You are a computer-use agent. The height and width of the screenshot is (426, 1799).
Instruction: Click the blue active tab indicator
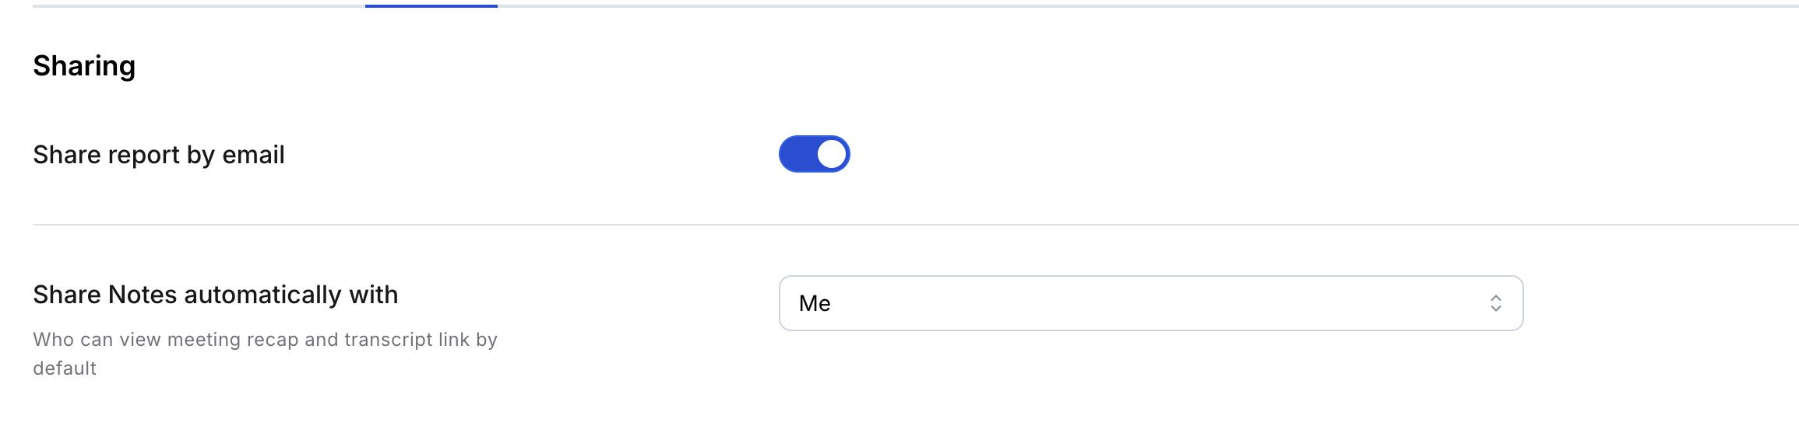click(431, 6)
